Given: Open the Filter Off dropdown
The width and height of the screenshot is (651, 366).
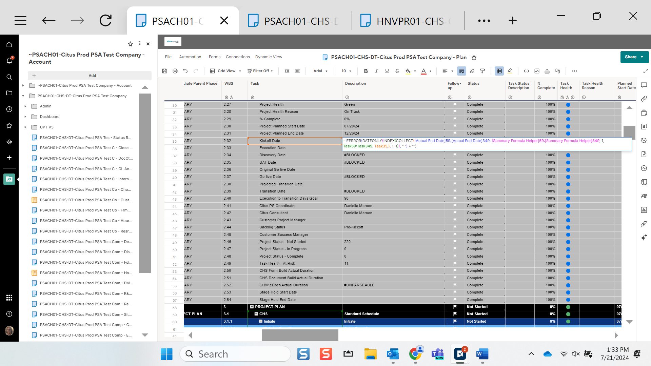Looking at the screenshot, I should coord(260,71).
